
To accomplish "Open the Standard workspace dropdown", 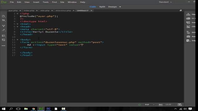I will [165, 2].
